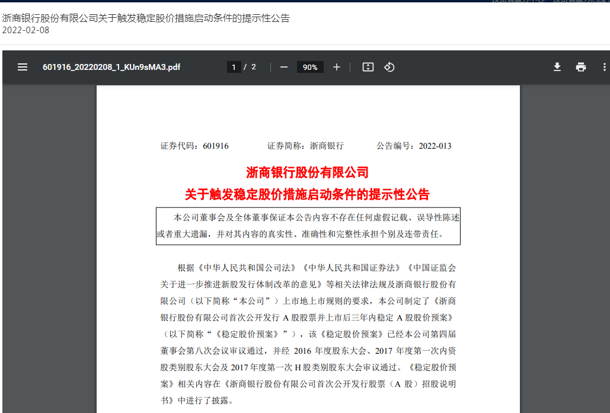Click the paragraph starting with 根据《中华人民共和国公司法》
This screenshot has width=610, height=413.
[x=308, y=334]
